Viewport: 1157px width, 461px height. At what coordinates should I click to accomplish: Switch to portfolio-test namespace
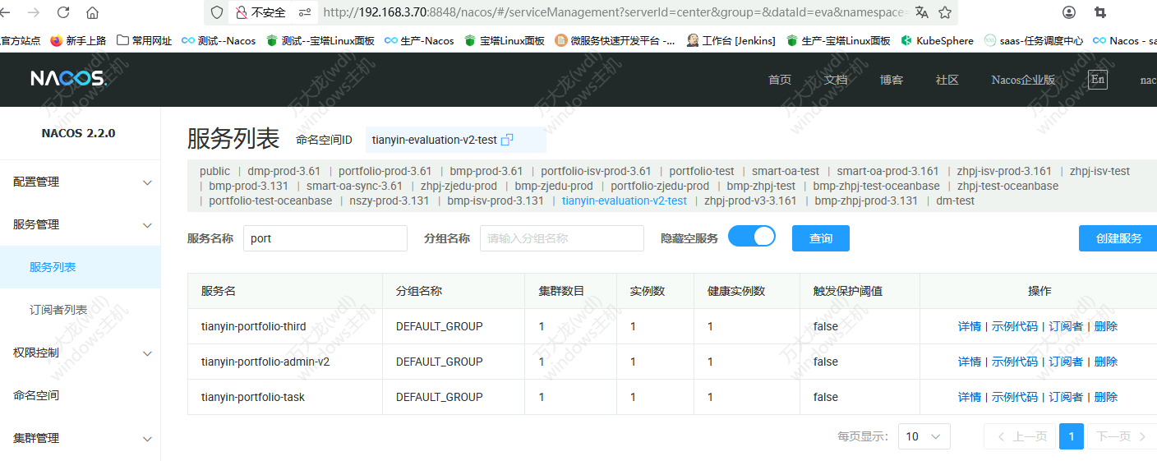click(701, 171)
